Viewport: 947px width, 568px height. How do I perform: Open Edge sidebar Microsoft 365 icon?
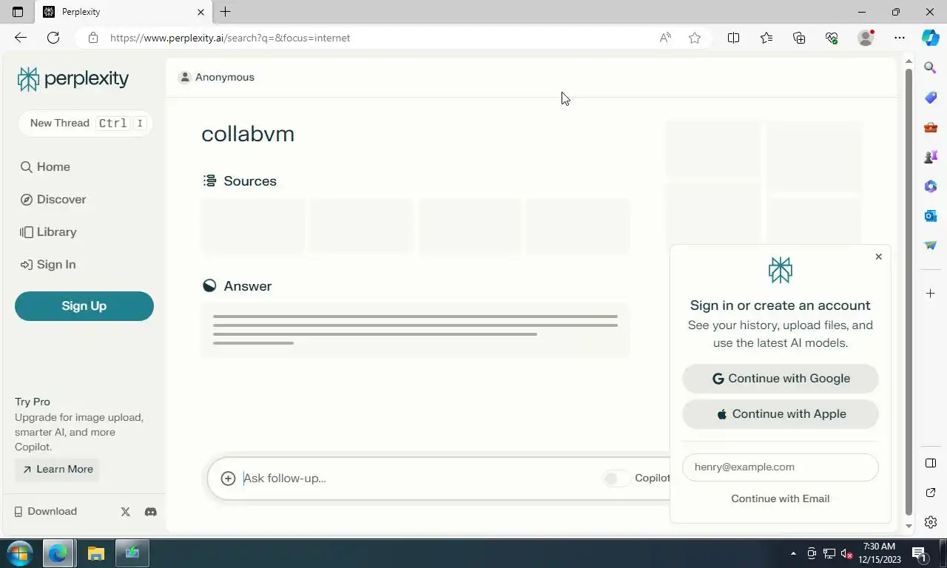pos(931,186)
